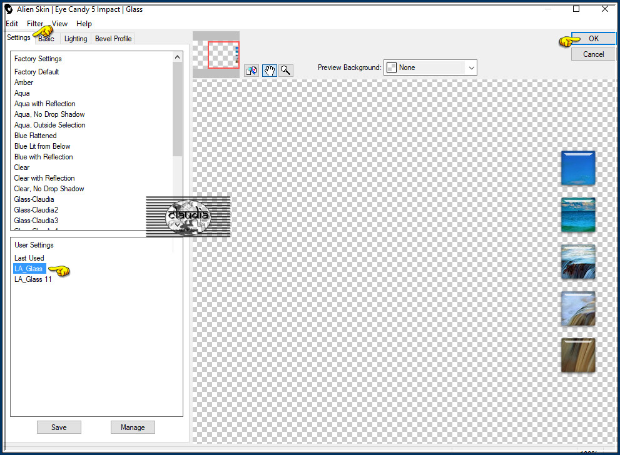Select the Glass-Claudia2 preset

coord(36,211)
